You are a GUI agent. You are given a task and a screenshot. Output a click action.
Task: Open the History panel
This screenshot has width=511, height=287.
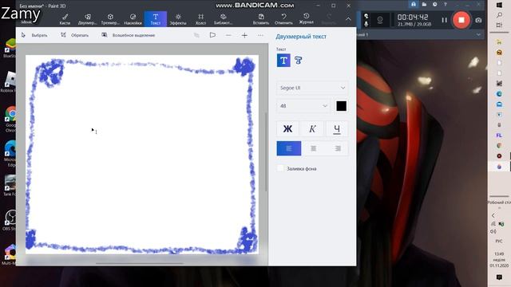tap(307, 19)
